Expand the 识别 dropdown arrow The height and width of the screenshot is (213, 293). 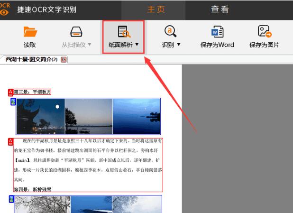click(x=179, y=45)
